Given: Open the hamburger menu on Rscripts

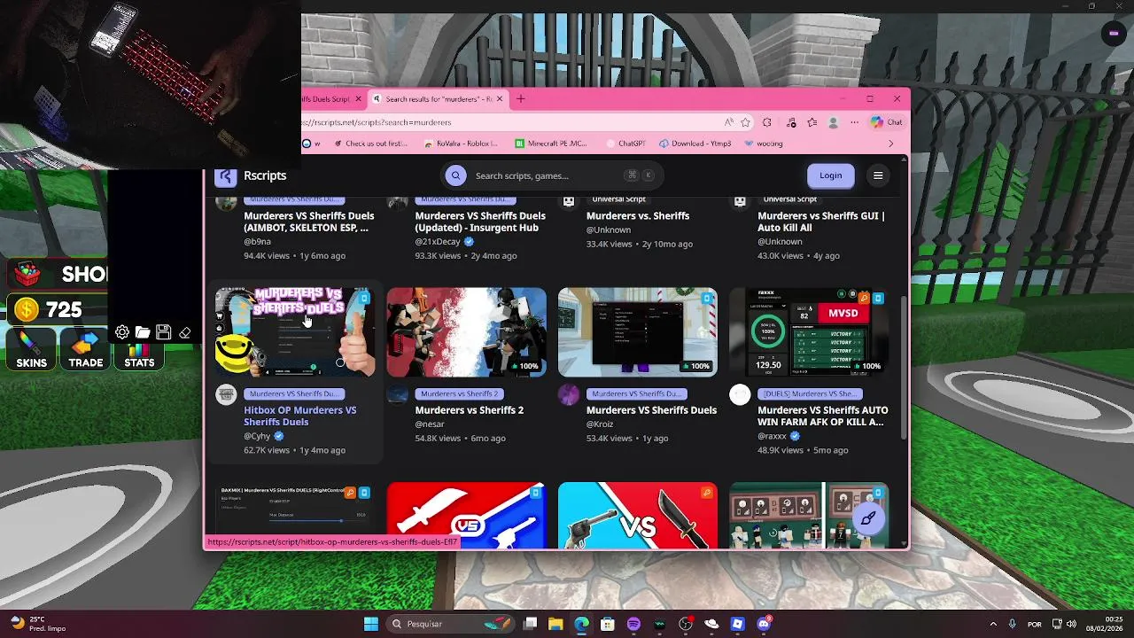Looking at the screenshot, I should point(878,175).
